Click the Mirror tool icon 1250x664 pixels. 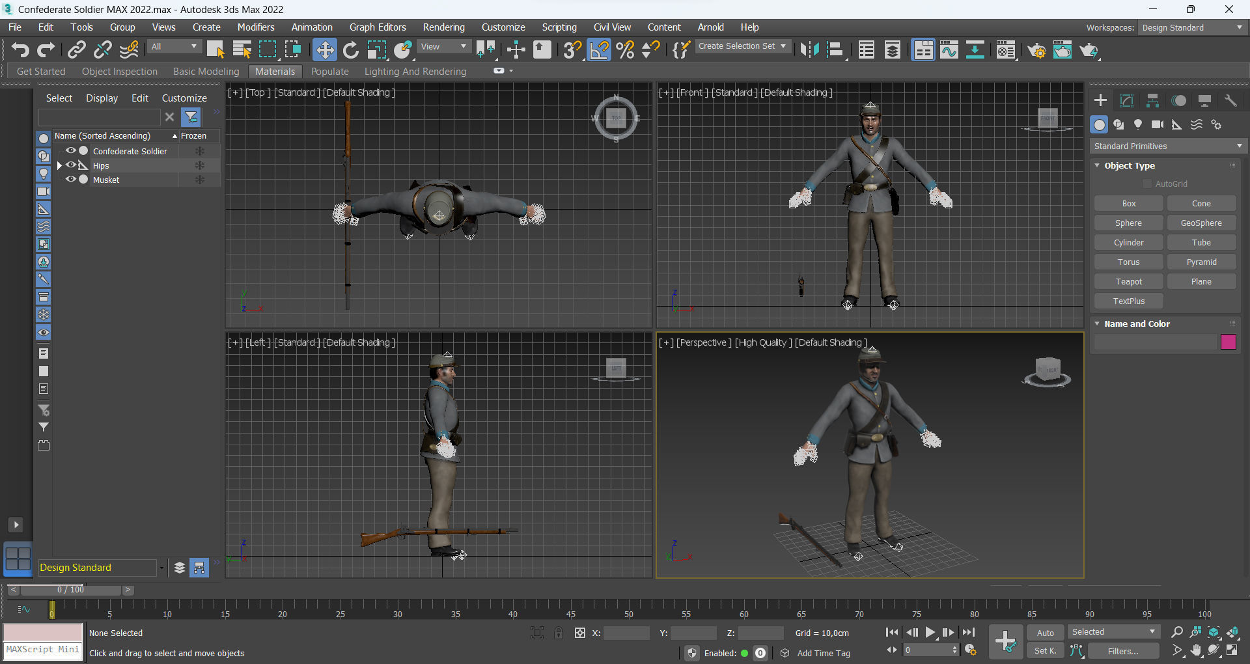809,49
